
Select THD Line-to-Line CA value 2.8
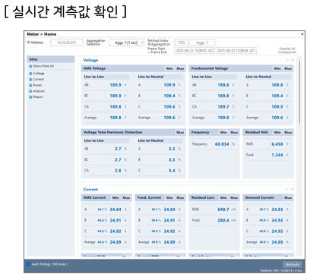click(x=118, y=171)
